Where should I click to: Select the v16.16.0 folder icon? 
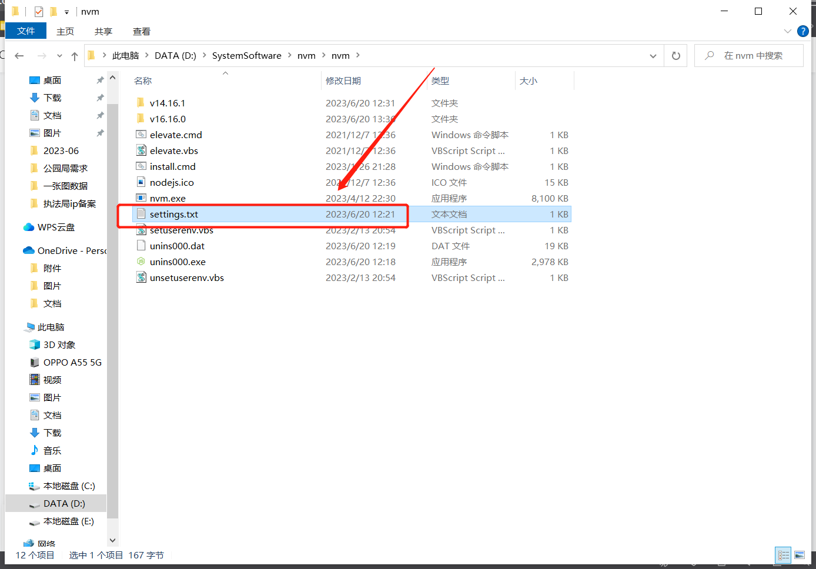tap(141, 119)
